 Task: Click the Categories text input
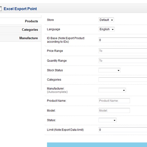tap(123, 80)
